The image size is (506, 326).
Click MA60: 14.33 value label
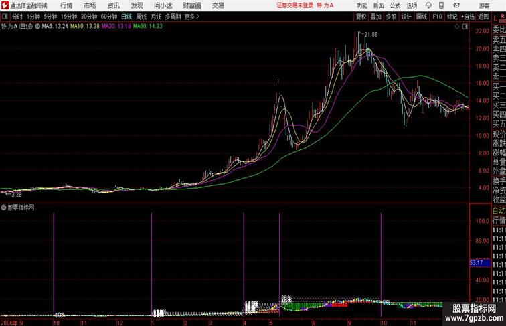pyautogui.click(x=148, y=27)
